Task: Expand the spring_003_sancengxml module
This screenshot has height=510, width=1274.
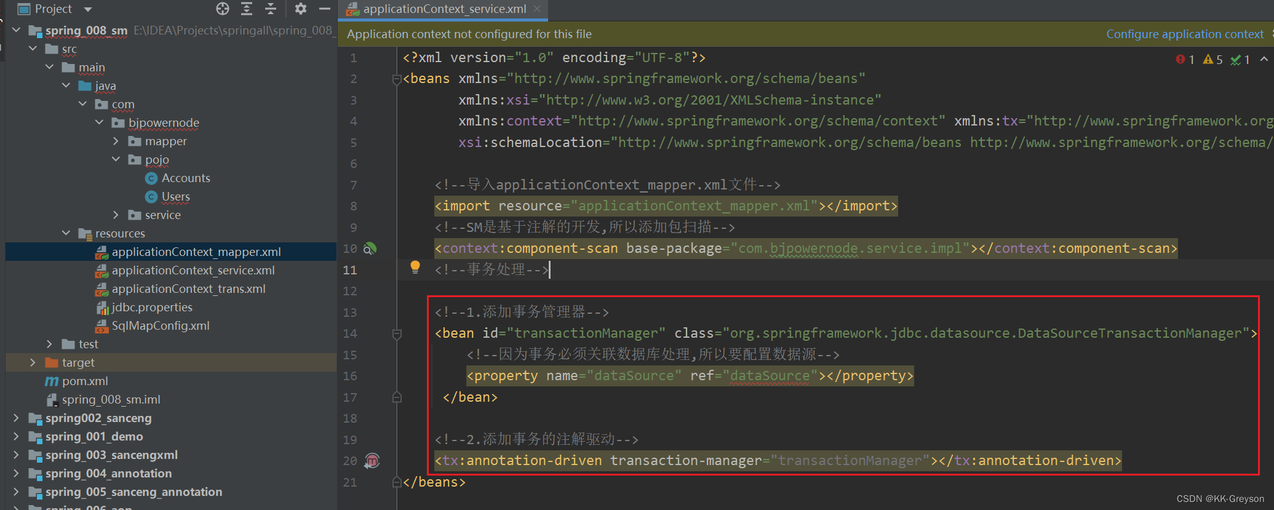Action: 17,455
